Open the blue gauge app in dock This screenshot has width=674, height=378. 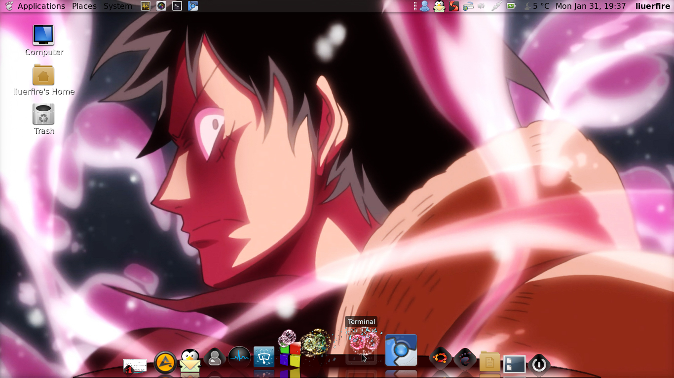tap(264, 357)
